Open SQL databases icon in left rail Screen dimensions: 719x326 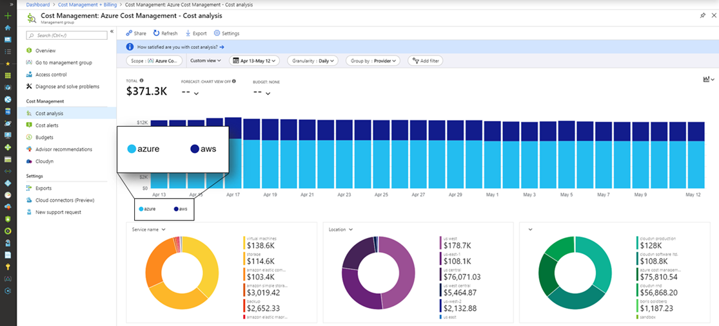click(7, 111)
